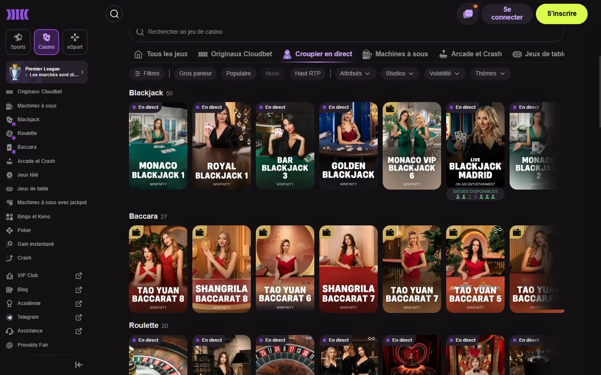This screenshot has width=601, height=375.
Task: Open Monaco Blackjack 1 game card
Action: (x=158, y=146)
